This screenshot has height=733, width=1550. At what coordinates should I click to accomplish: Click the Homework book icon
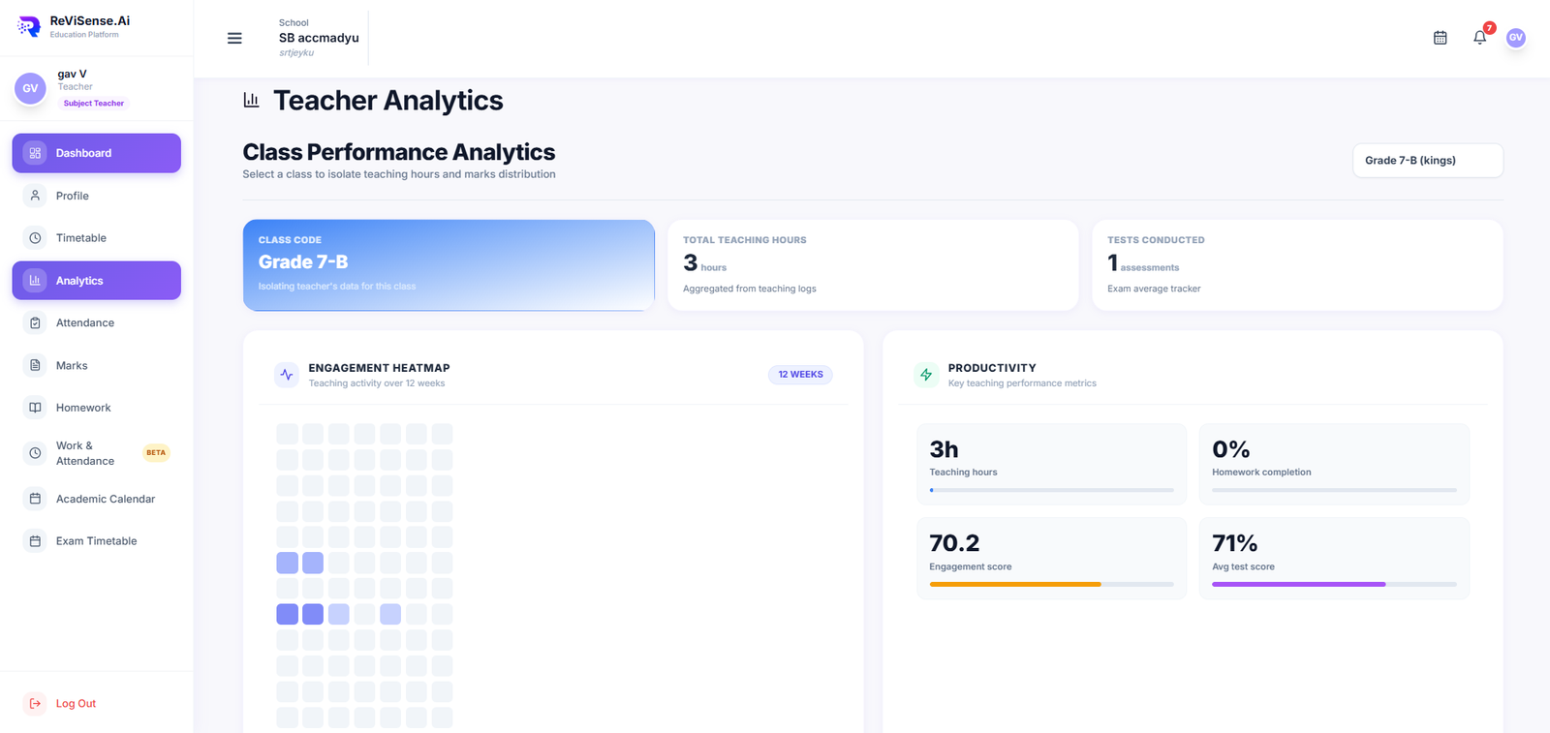coord(35,408)
